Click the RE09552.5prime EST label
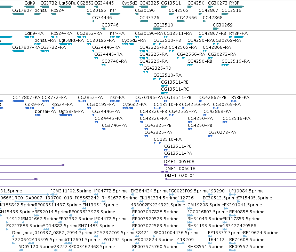296x252 pixels. click(247, 247)
